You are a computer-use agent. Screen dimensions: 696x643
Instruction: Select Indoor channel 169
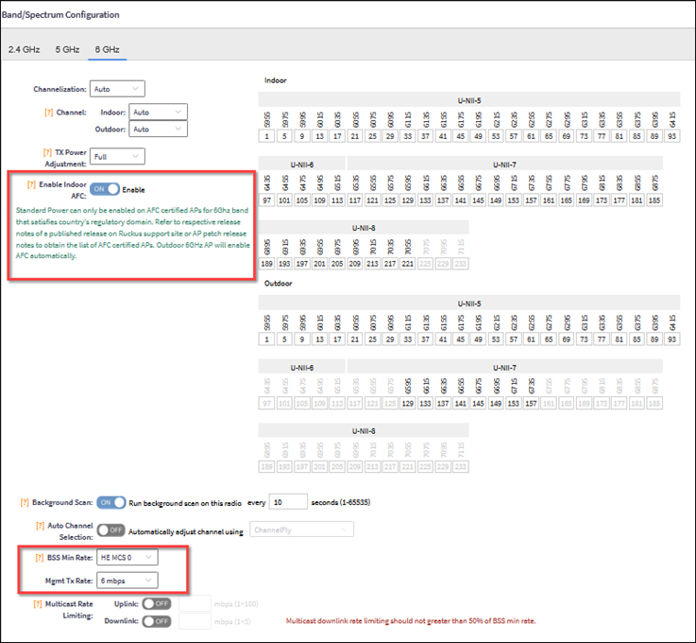point(584,200)
